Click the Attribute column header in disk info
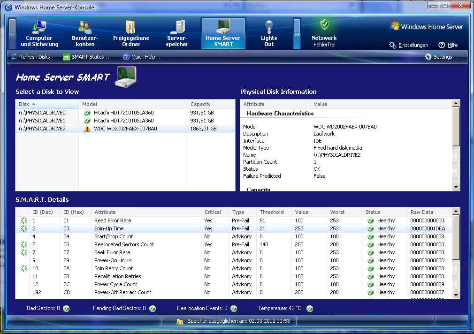The image size is (474, 334). point(275,104)
